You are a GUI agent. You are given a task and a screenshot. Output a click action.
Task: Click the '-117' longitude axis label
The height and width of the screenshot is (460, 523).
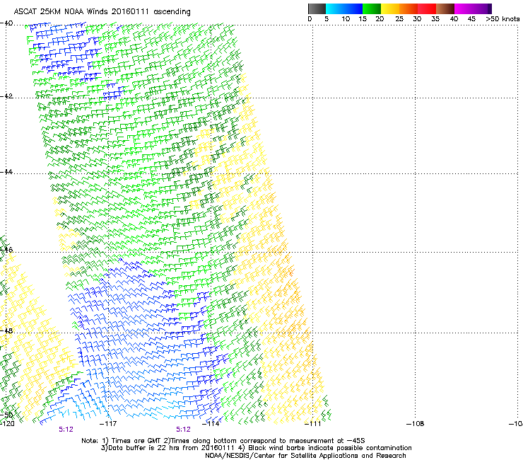(x=108, y=424)
